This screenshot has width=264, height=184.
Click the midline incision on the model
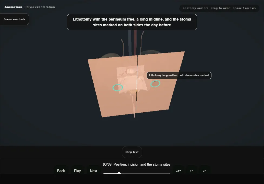(x=137, y=84)
